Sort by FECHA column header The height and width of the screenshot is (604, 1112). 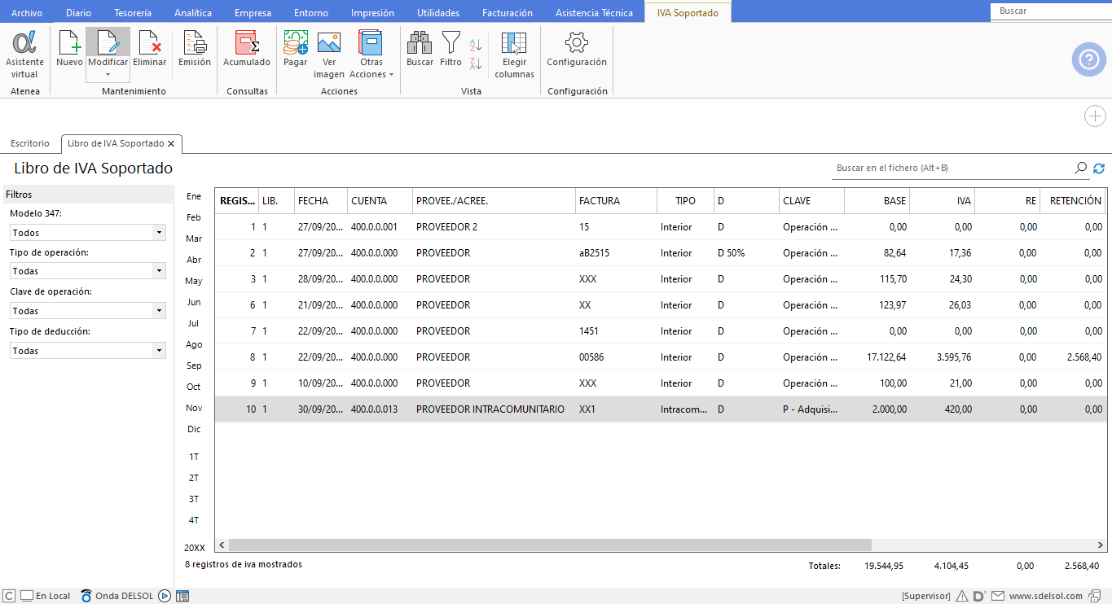tap(321, 201)
